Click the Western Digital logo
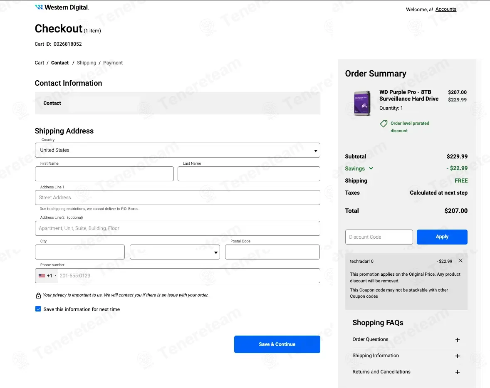490x388 pixels. [x=62, y=7]
